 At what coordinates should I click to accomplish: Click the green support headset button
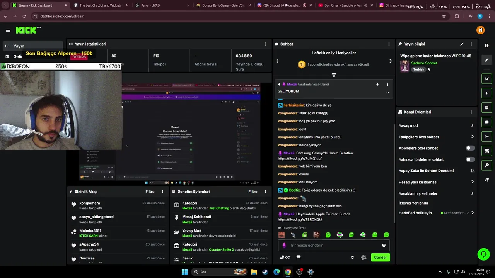pyautogui.click(x=483, y=254)
